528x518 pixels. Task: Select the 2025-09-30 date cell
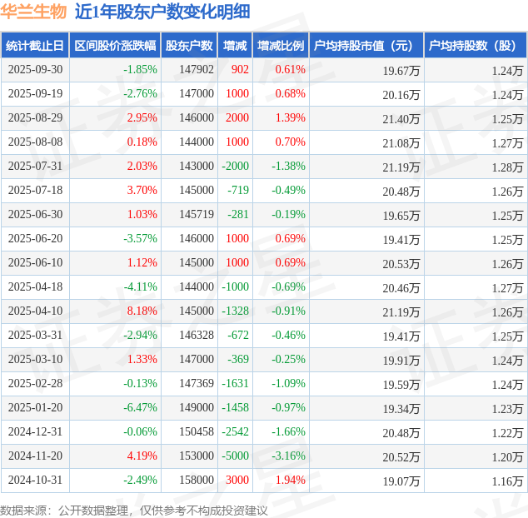(35, 70)
